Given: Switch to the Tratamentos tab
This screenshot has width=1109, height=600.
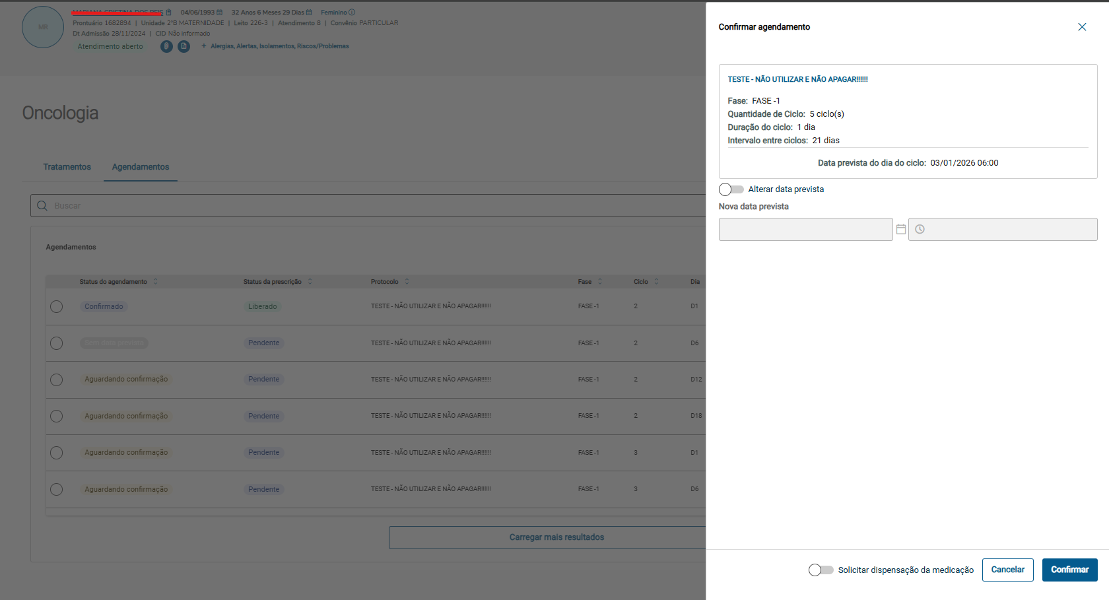Looking at the screenshot, I should click(67, 167).
